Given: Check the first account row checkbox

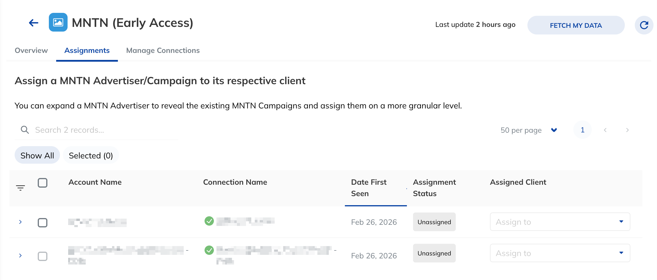Looking at the screenshot, I should tap(42, 222).
